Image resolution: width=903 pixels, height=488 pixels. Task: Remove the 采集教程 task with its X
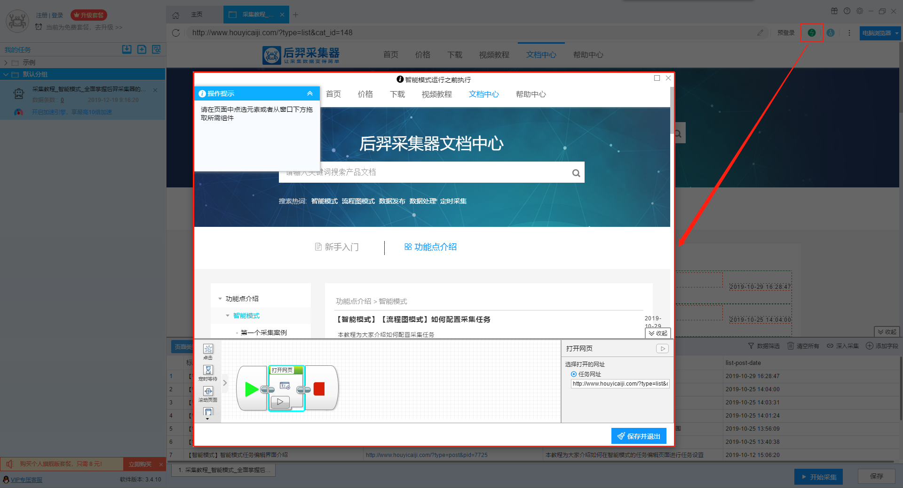click(155, 90)
